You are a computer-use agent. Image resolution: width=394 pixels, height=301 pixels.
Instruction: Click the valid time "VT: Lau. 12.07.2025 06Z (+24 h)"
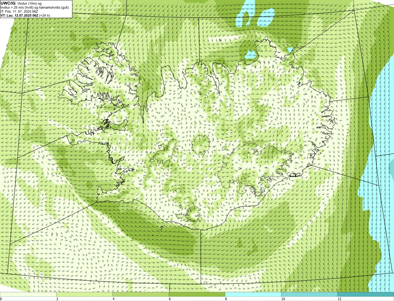(26, 15)
